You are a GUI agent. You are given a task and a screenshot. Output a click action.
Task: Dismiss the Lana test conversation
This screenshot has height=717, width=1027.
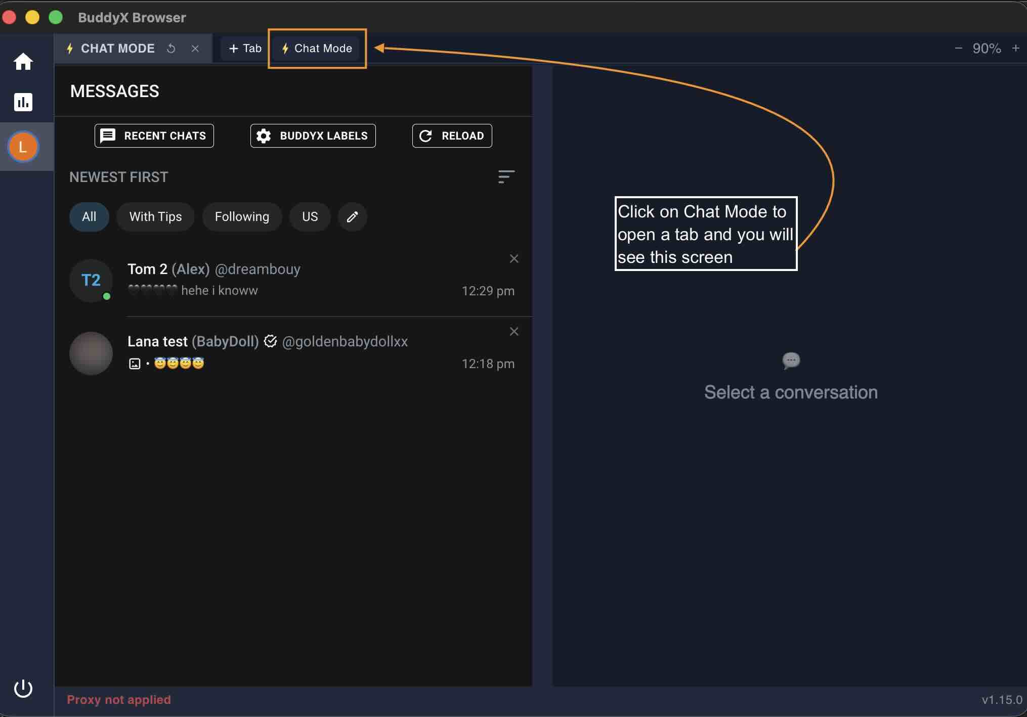pos(514,332)
